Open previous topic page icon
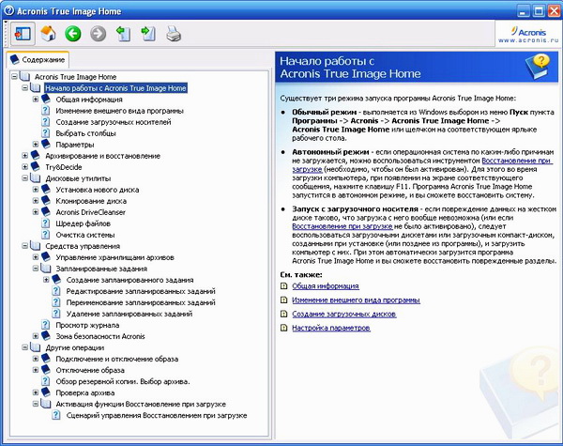This screenshot has height=446, width=563. pos(123,34)
